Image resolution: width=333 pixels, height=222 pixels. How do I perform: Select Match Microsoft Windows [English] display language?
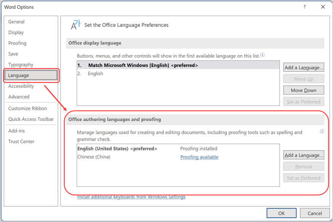click(143, 65)
